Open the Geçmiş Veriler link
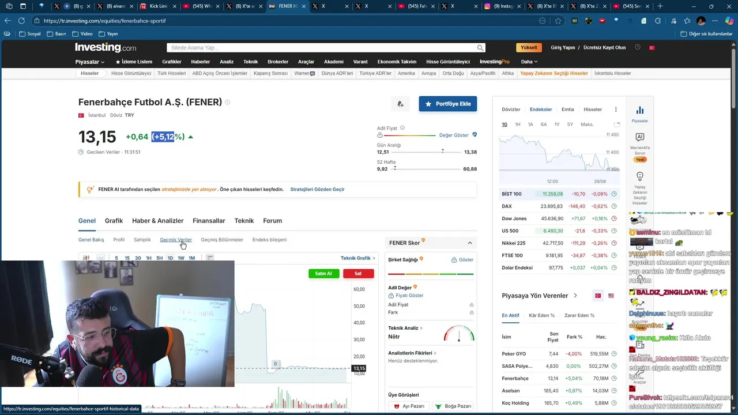 (x=176, y=240)
